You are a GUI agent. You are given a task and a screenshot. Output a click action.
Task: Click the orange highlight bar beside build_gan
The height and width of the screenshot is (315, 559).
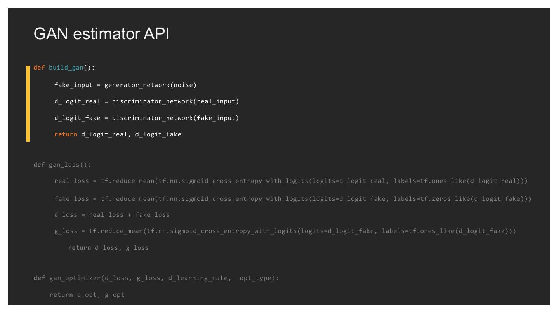point(28,104)
